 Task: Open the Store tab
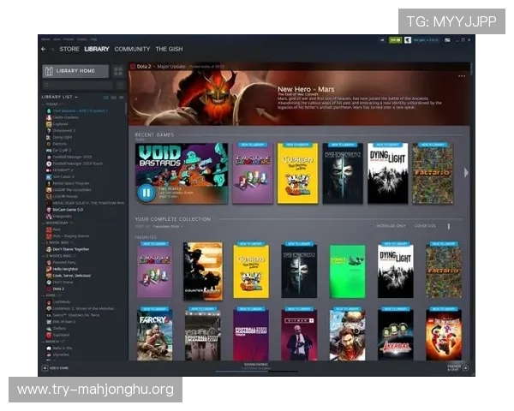69,49
